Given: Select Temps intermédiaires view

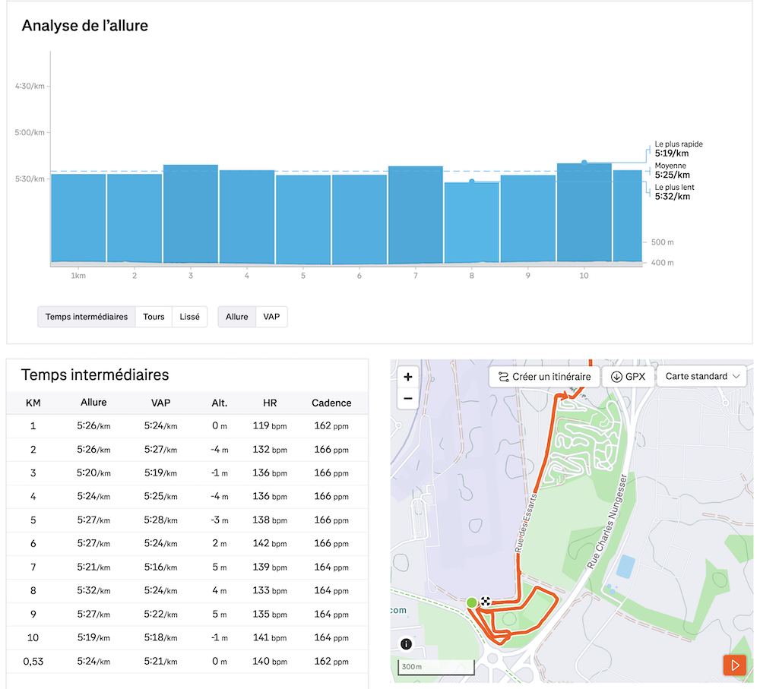Looking at the screenshot, I should coord(87,317).
